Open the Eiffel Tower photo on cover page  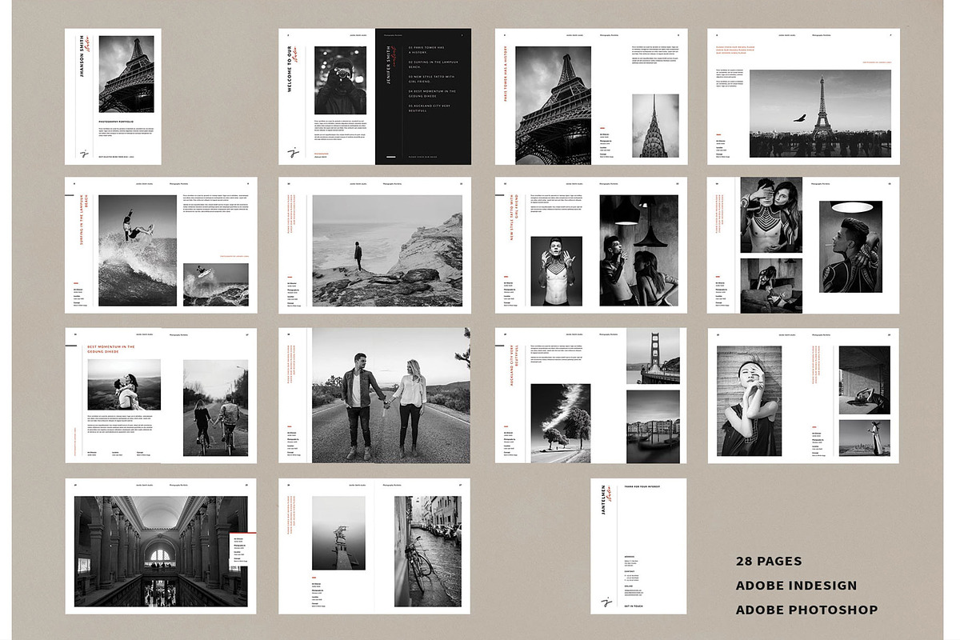pyautogui.click(x=126, y=74)
